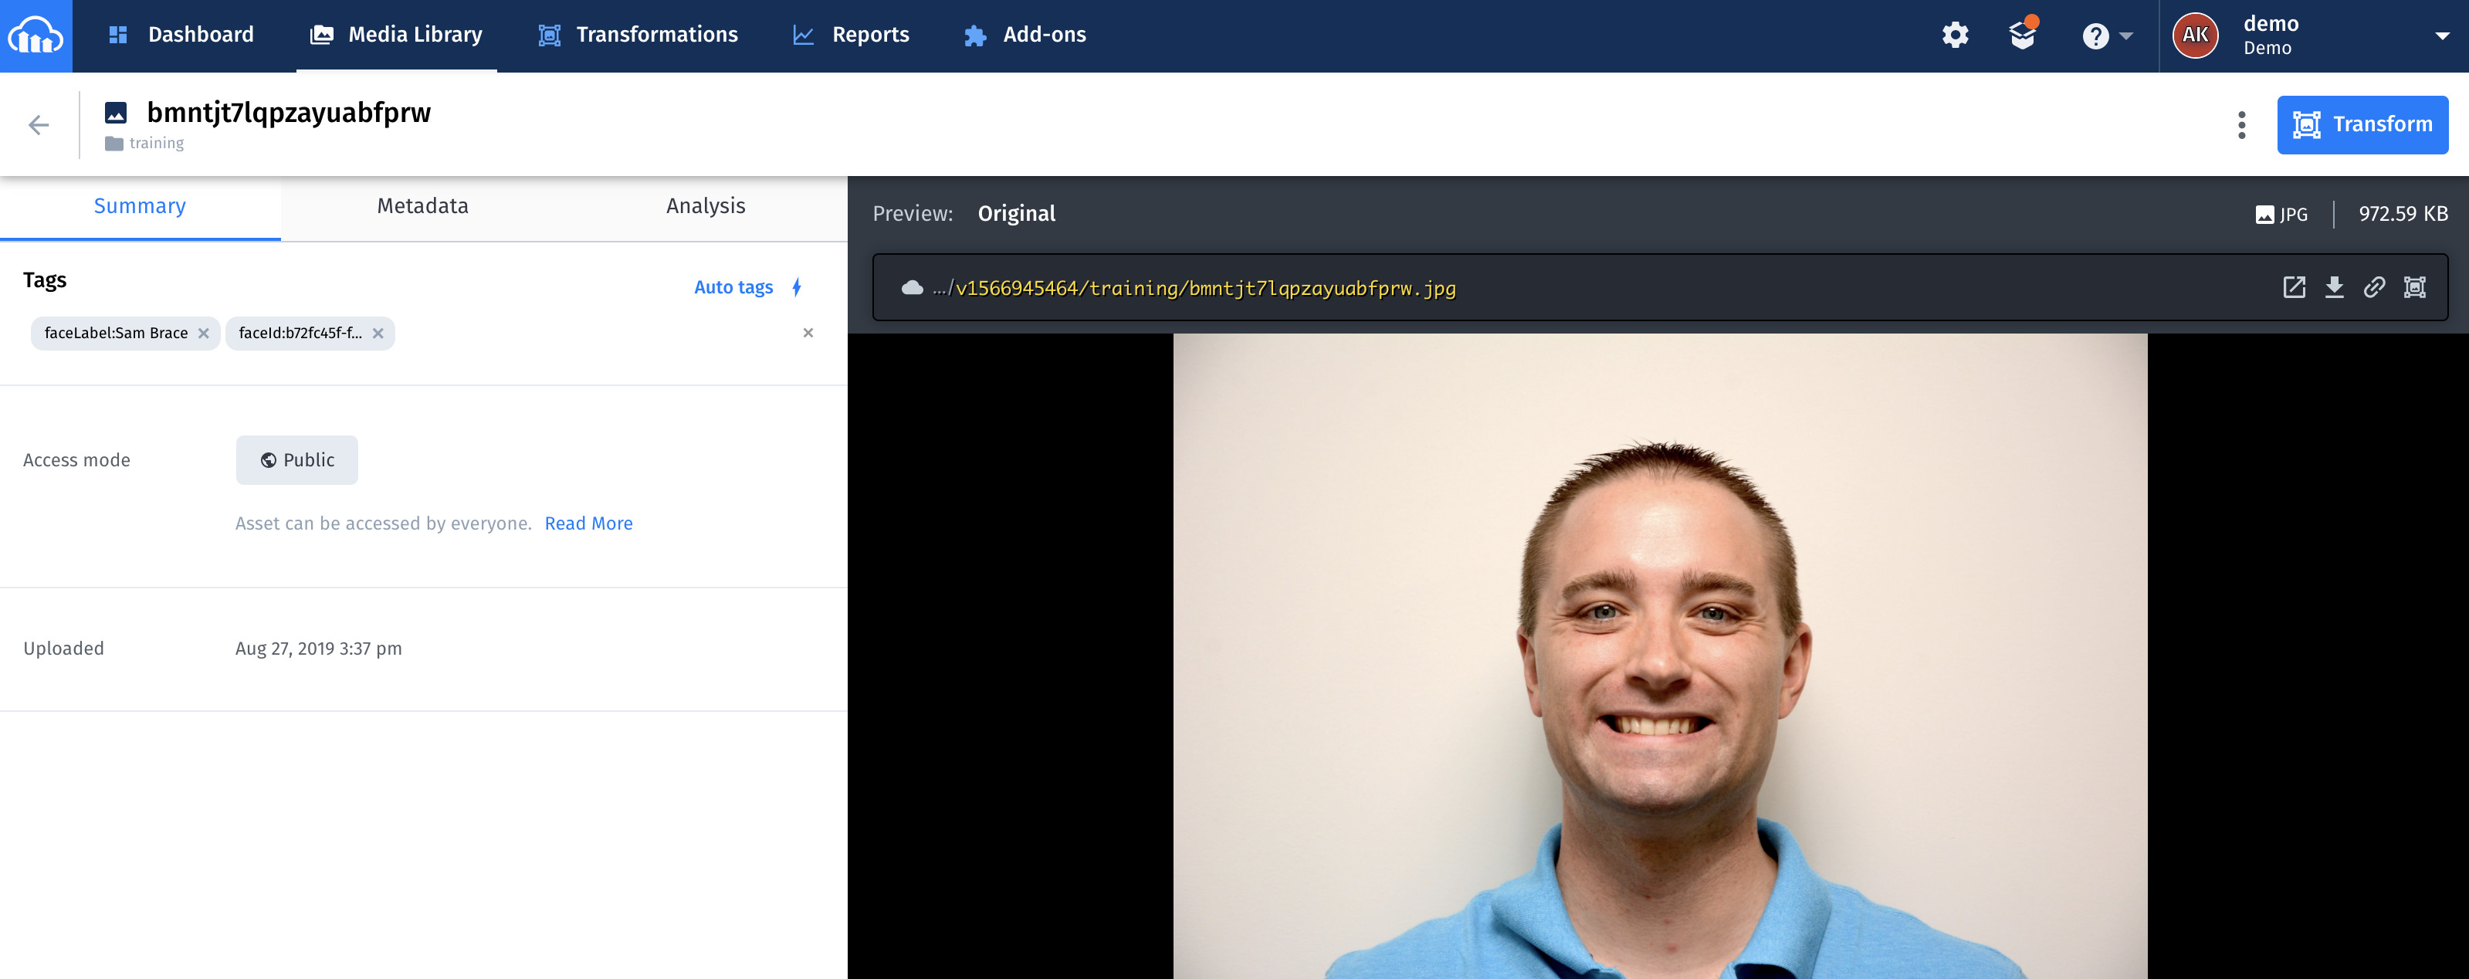Click the Cloudinary cloud logo
Image resolution: width=2469 pixels, height=979 pixels.
[36, 36]
